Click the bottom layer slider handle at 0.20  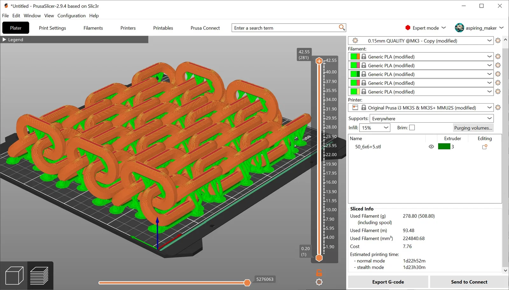pos(319,258)
